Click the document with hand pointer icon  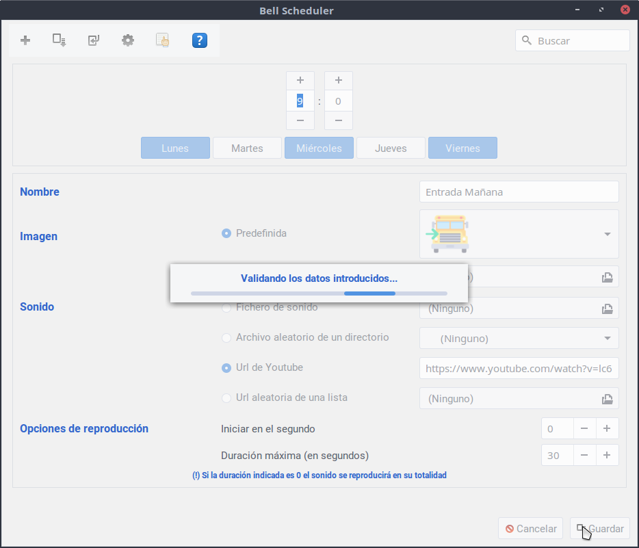point(162,40)
